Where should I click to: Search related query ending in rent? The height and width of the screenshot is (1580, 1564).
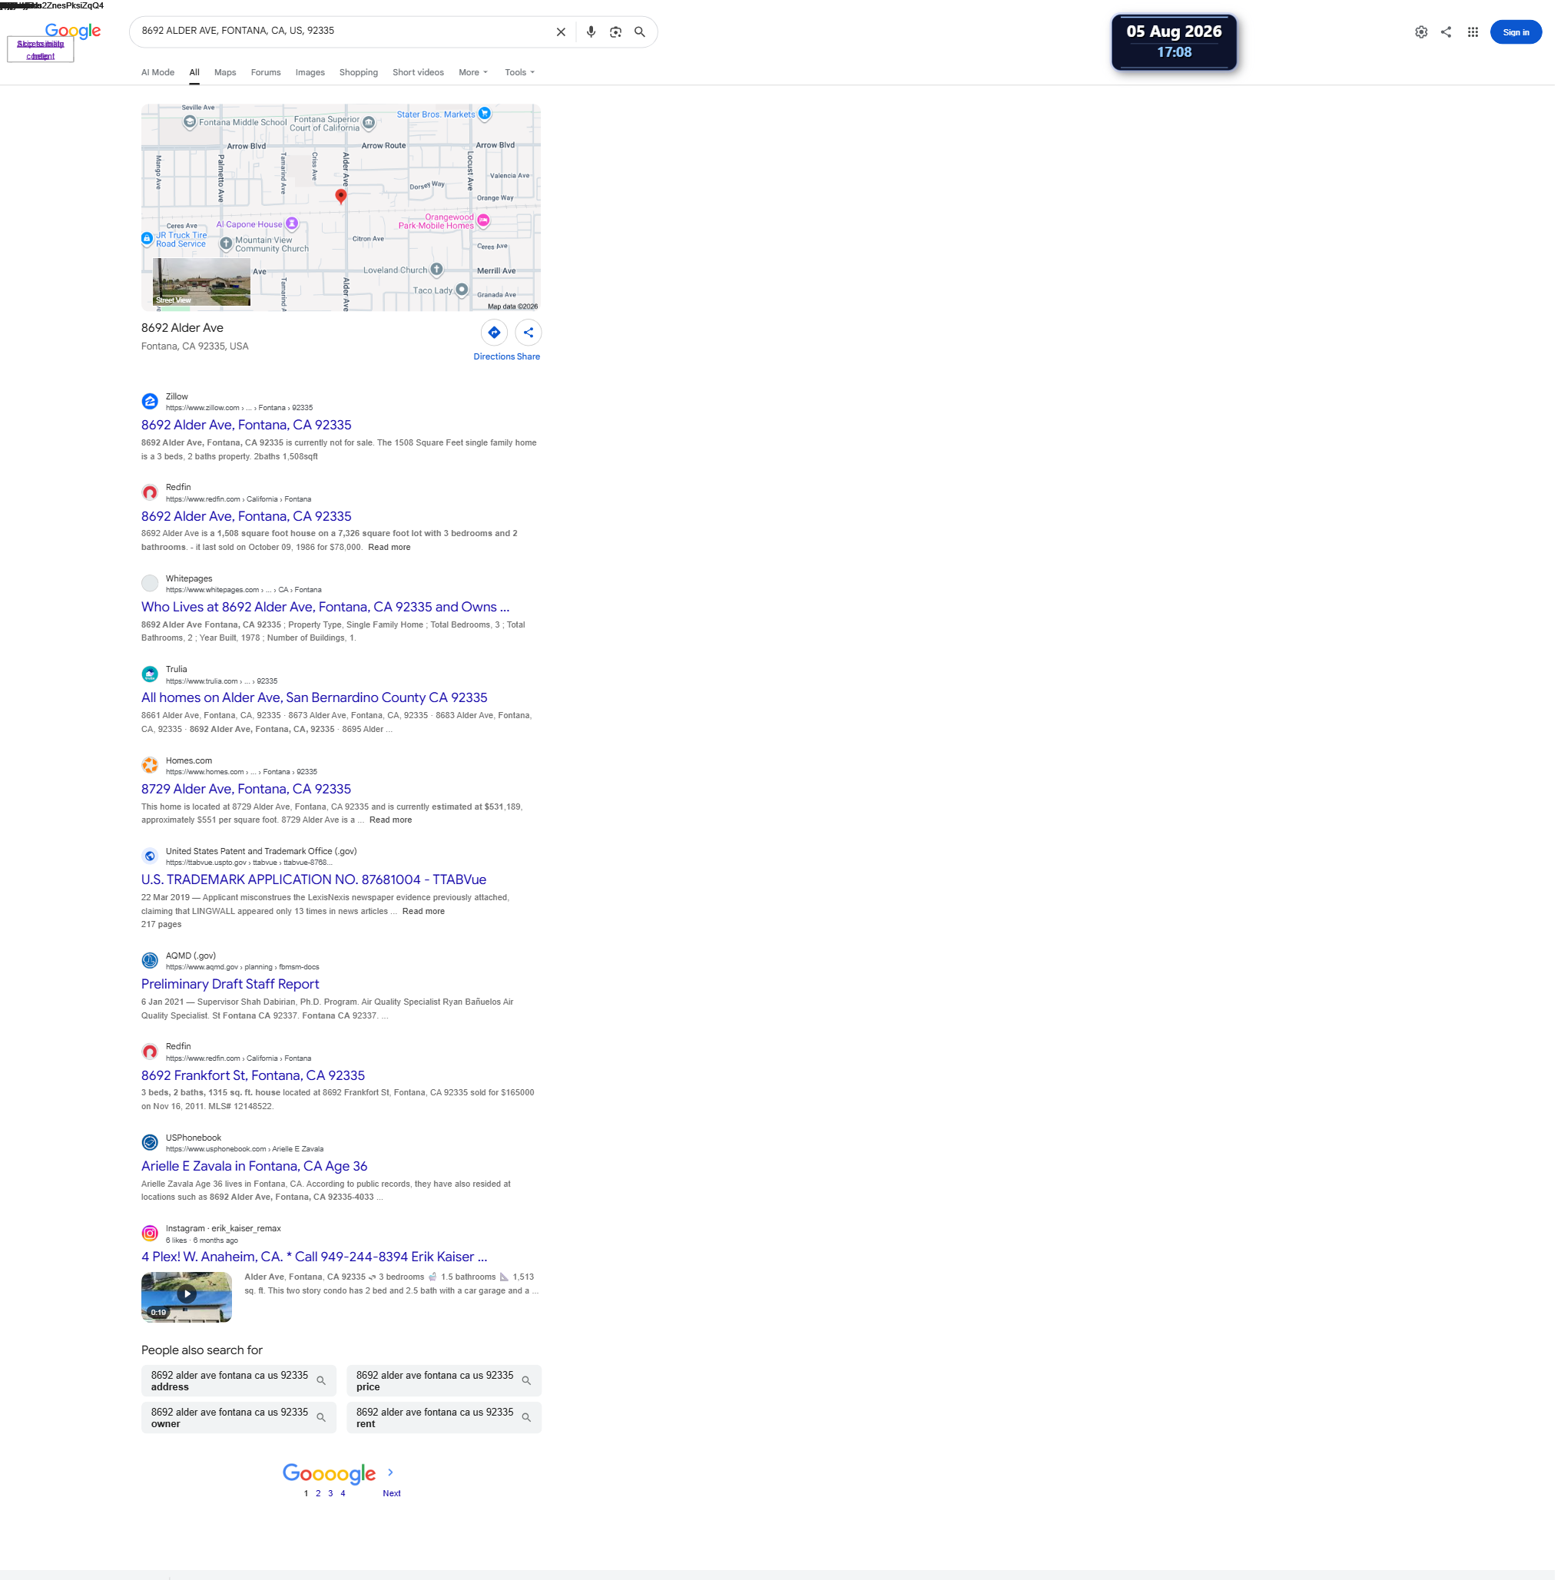[x=444, y=1417]
